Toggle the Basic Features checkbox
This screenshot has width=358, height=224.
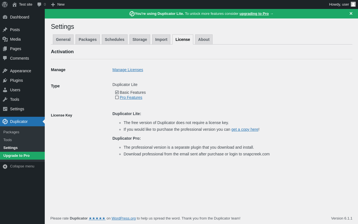point(117,92)
